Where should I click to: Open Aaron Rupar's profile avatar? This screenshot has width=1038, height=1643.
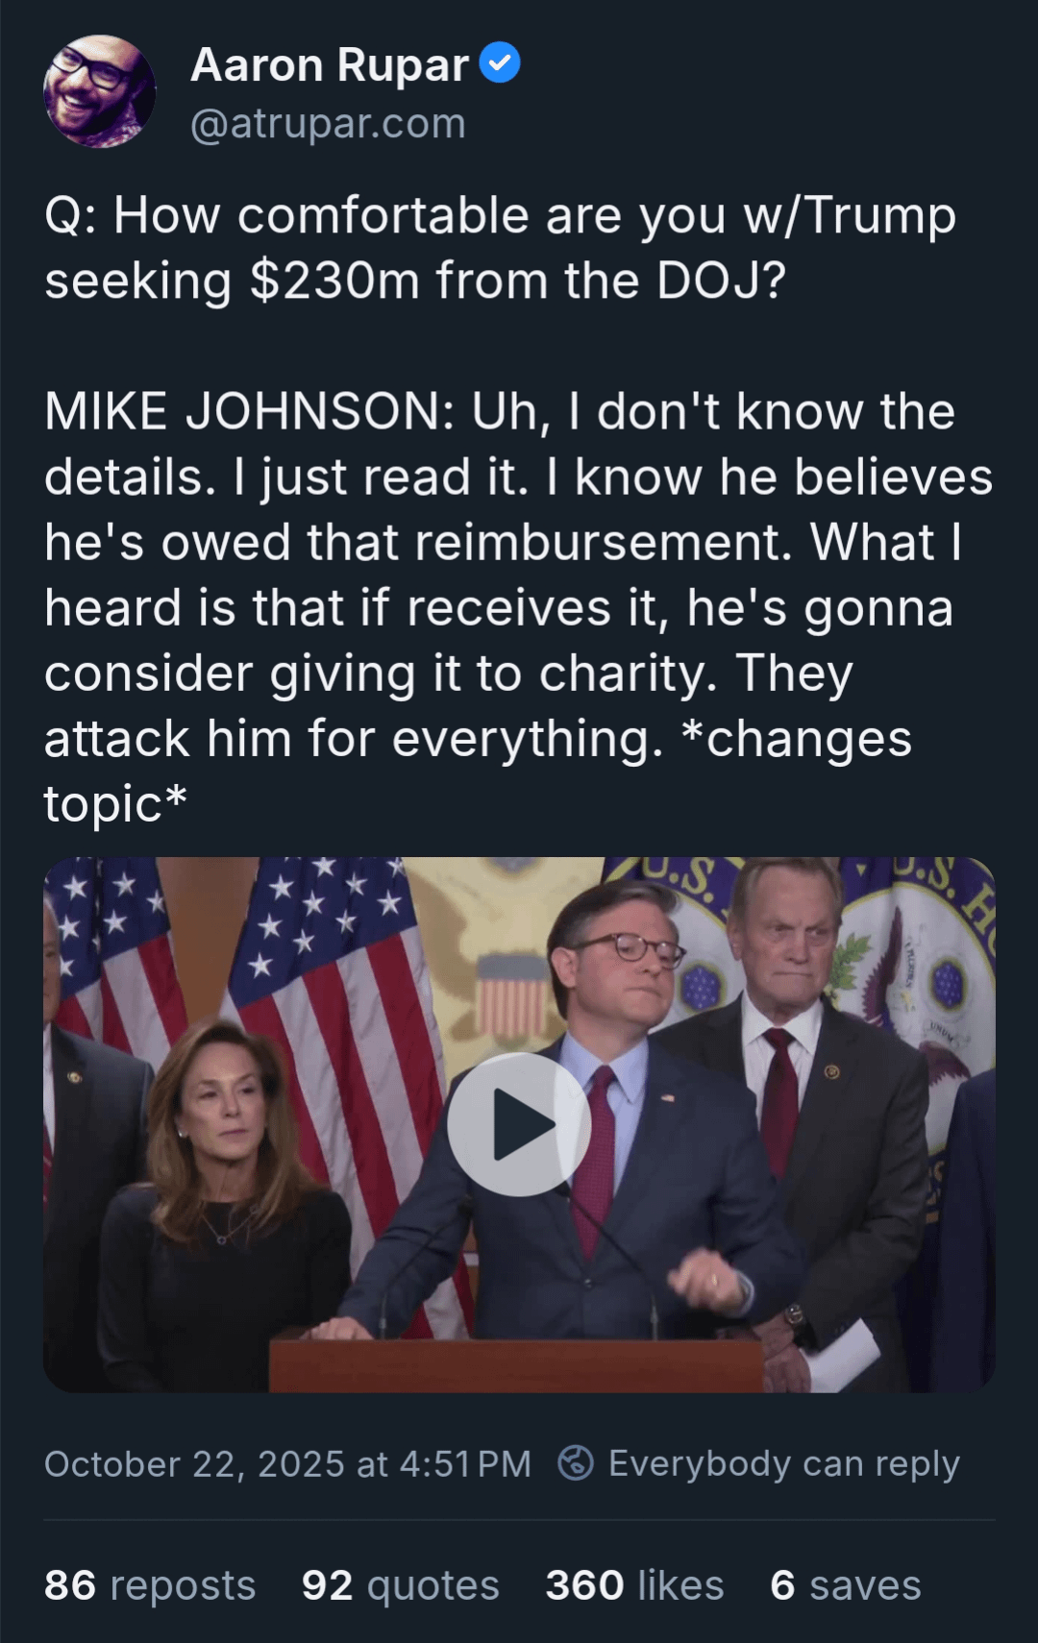pos(99,91)
